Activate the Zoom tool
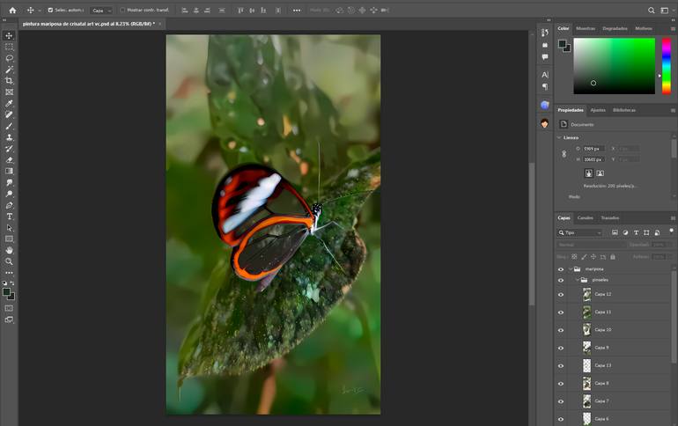Screen dimensions: 678x426 coord(10,261)
